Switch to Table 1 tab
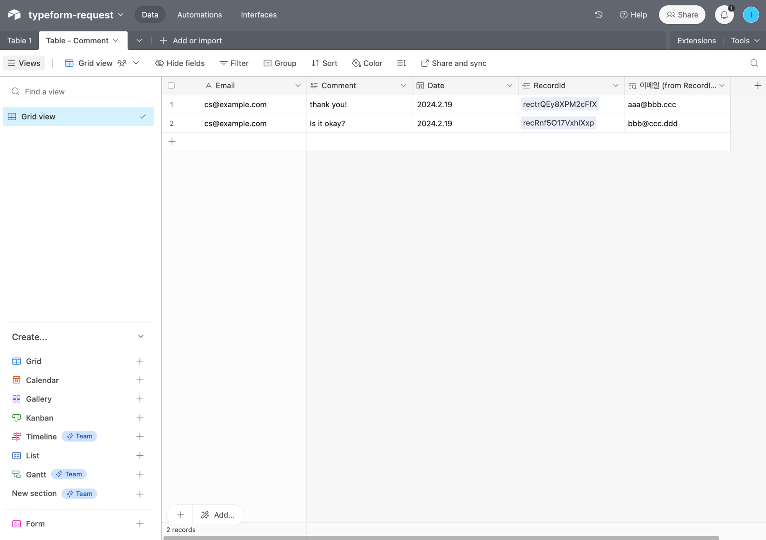This screenshot has height=540, width=766. click(20, 41)
